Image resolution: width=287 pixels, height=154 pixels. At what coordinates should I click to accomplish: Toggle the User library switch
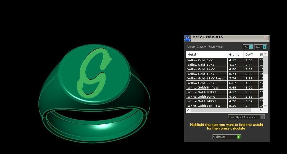point(265,47)
